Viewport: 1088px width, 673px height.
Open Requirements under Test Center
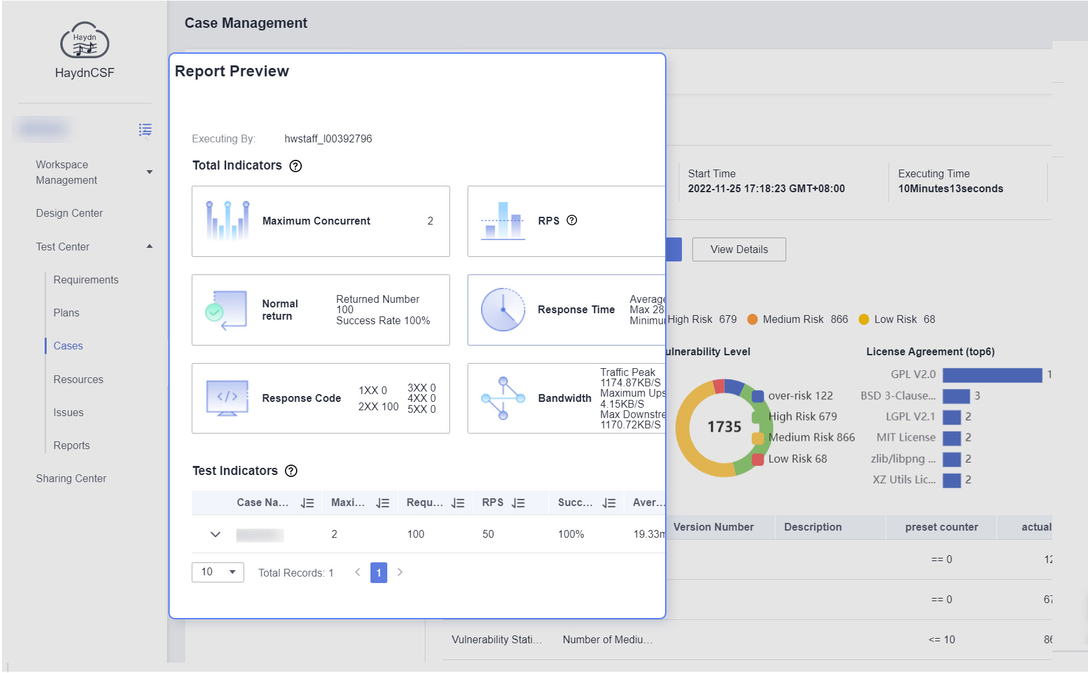point(86,280)
